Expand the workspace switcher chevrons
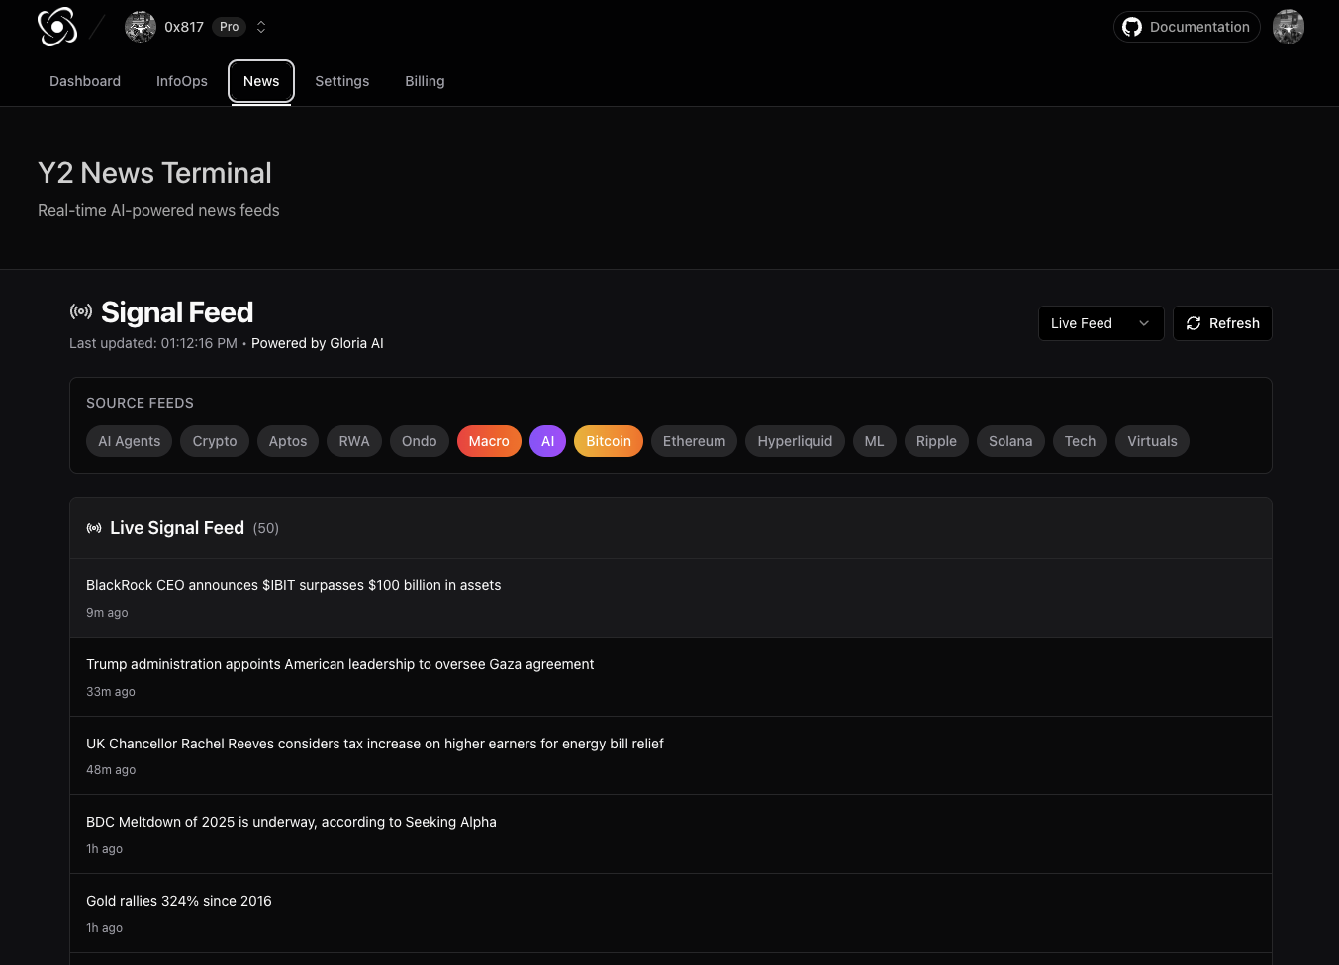 261,27
